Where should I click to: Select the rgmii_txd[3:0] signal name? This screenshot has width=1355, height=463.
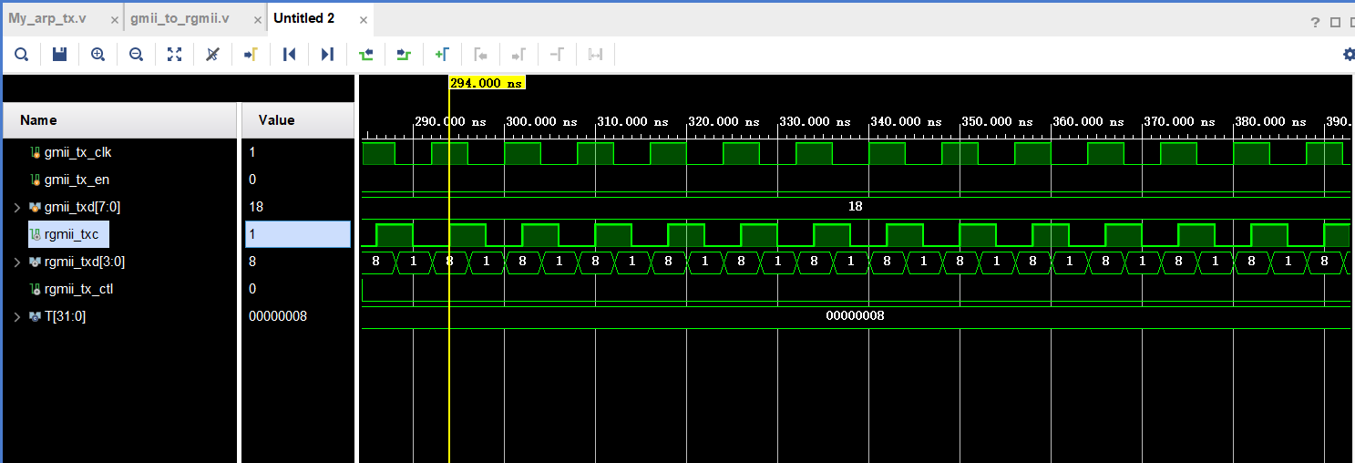click(x=84, y=262)
